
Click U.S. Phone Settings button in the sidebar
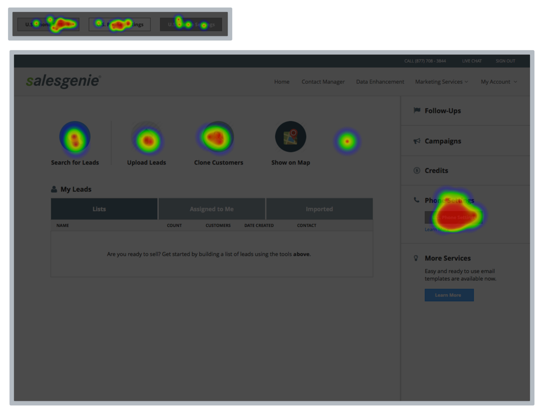(453, 217)
